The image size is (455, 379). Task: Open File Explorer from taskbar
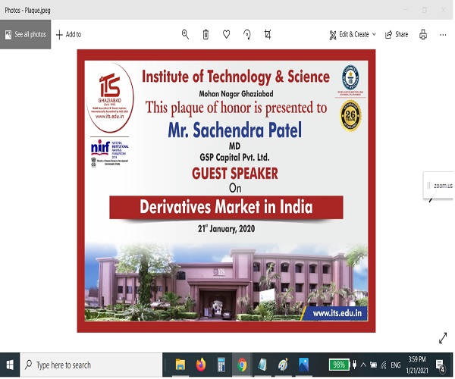pyautogui.click(x=180, y=365)
